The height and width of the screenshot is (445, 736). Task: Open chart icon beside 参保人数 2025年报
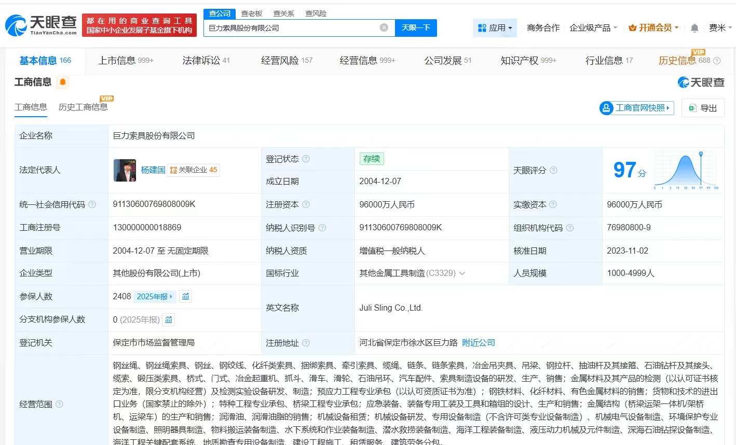(x=185, y=297)
